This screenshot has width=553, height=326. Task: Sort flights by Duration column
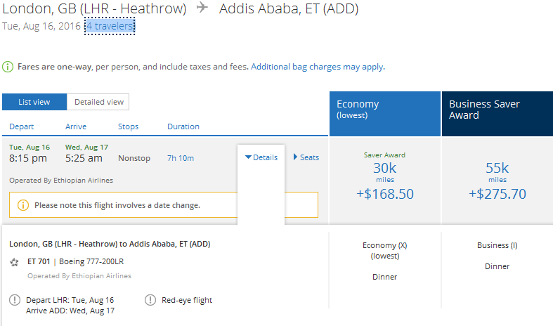[x=183, y=126]
